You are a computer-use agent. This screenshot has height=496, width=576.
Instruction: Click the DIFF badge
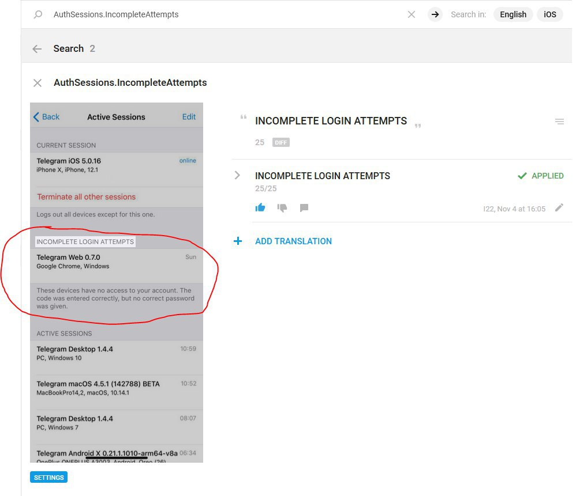click(x=281, y=142)
